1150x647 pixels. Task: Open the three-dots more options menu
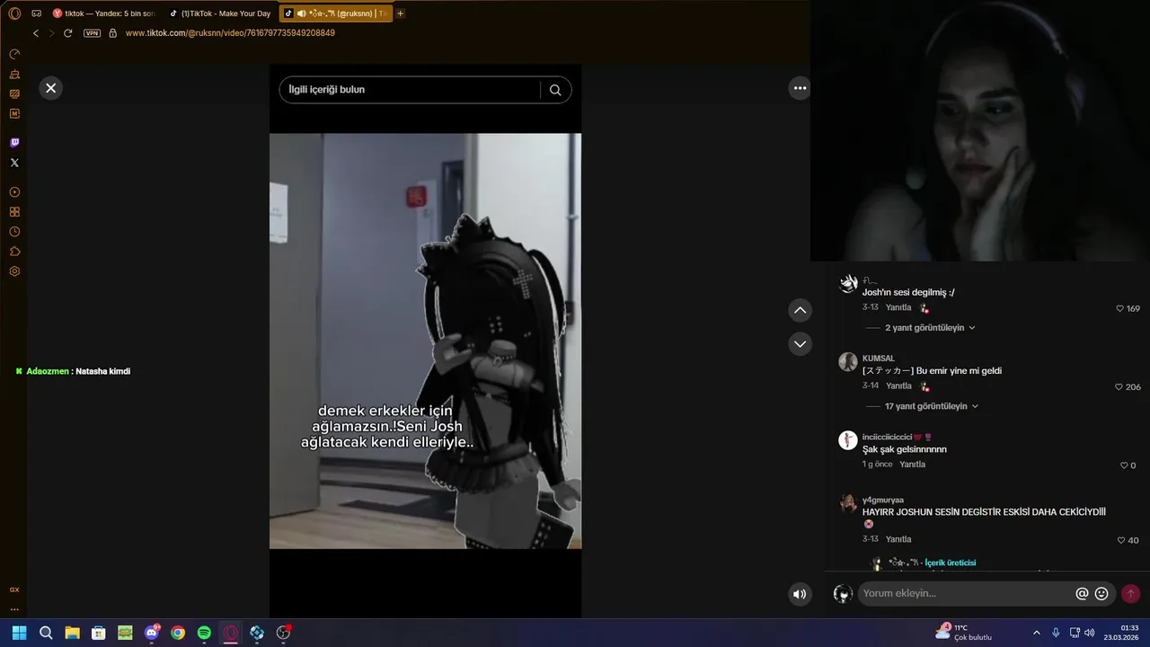[800, 88]
